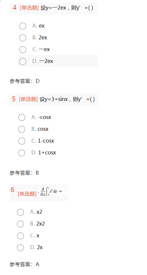The width and height of the screenshot is (147, 275).
Task: Select option D '1+cosx' in question 5
Action: pyautogui.click(x=22, y=153)
